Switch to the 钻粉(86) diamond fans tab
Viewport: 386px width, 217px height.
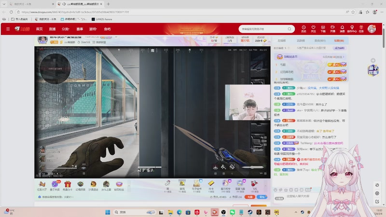[339, 41]
